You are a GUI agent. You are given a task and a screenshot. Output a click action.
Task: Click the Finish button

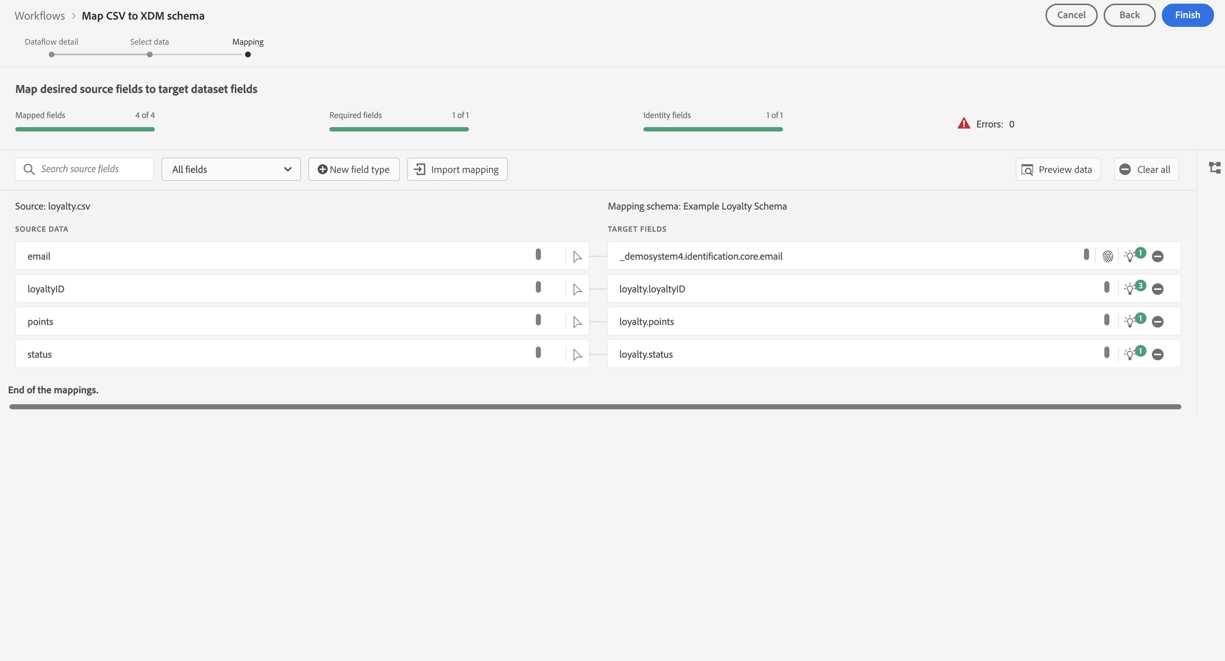tap(1187, 15)
